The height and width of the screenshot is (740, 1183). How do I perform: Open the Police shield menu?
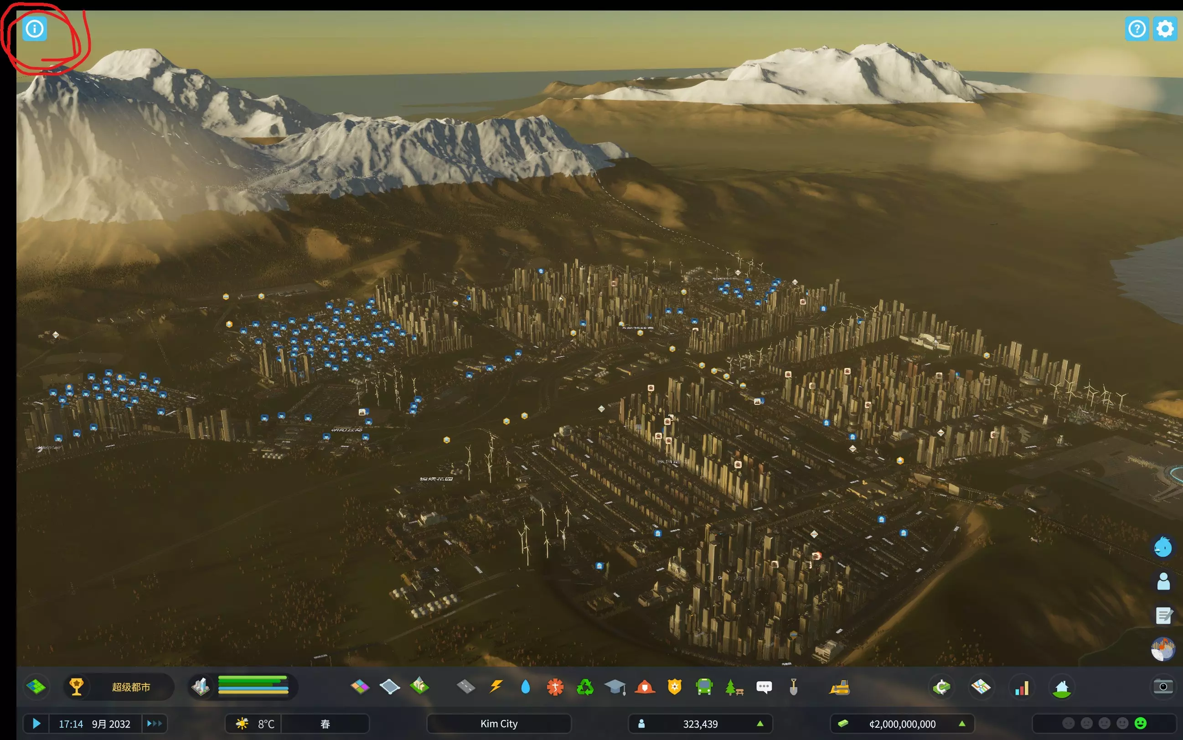tap(674, 687)
